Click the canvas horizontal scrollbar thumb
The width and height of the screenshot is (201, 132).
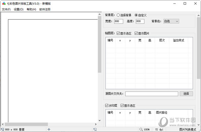click(26, 124)
